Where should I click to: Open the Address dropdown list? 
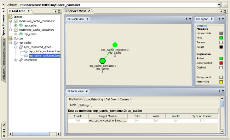(219, 5)
